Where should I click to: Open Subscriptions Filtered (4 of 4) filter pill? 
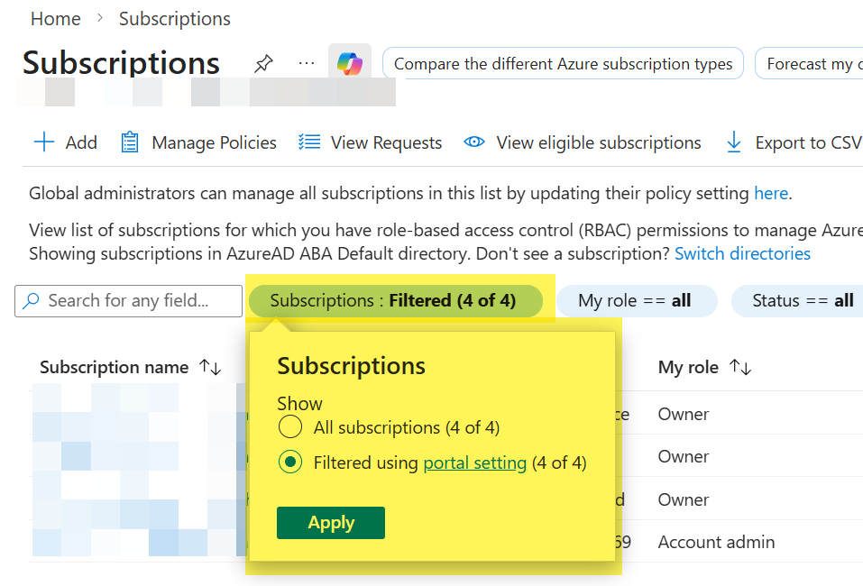[396, 301]
